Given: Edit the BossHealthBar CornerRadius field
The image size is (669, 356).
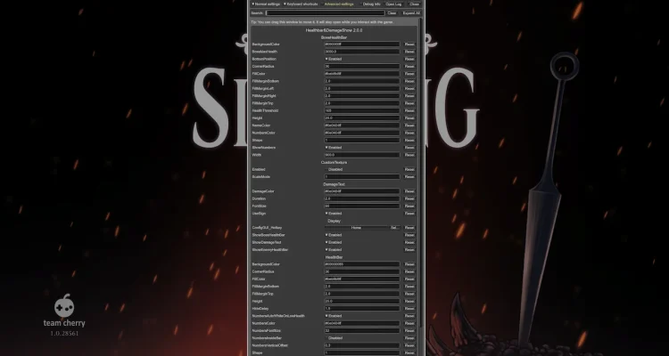Looking at the screenshot, I should tap(362, 67).
